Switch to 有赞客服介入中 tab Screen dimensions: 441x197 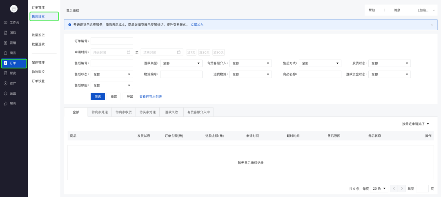(x=198, y=112)
